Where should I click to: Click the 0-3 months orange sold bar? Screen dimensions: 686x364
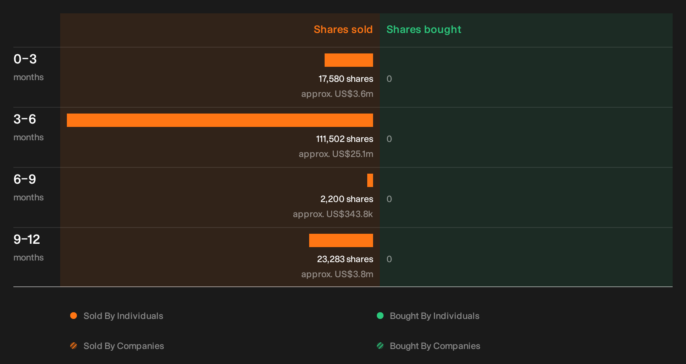point(349,60)
